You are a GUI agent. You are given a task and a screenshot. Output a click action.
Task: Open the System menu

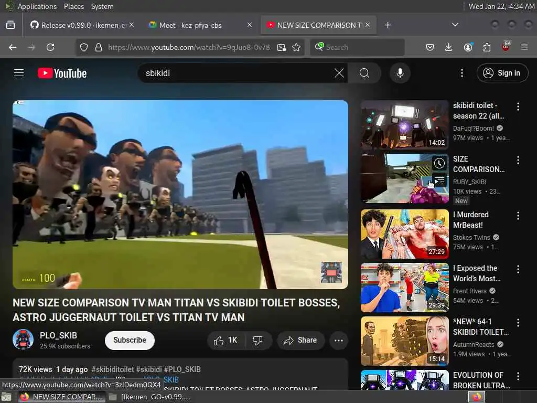click(102, 6)
